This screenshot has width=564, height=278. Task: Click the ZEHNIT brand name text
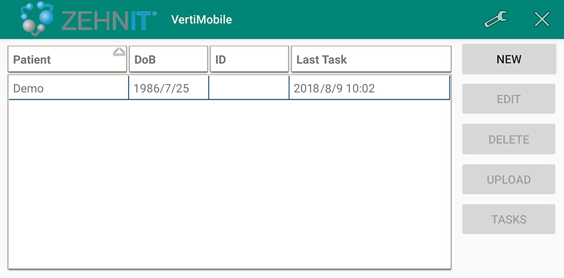click(108, 20)
